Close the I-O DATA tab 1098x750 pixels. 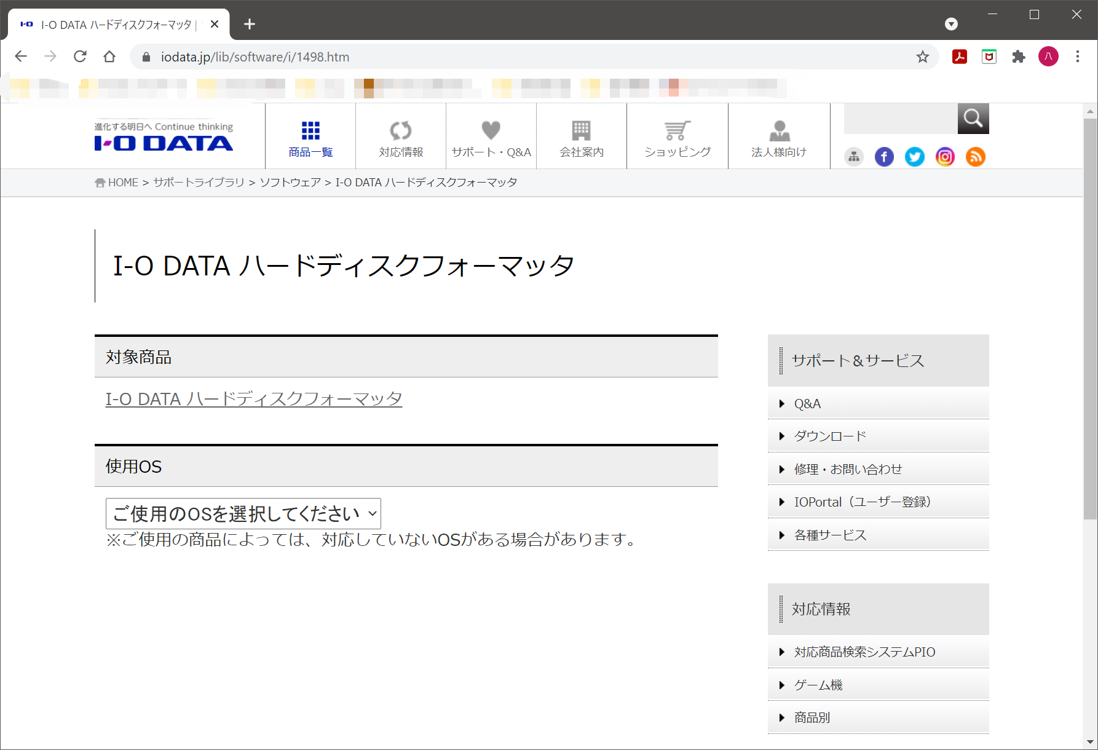[215, 24]
